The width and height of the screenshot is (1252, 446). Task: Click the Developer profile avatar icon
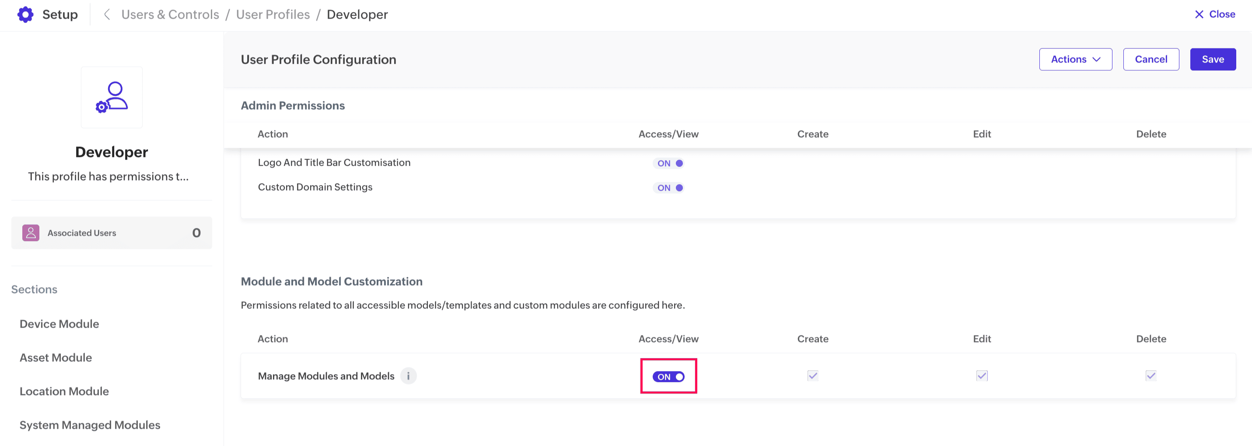pyautogui.click(x=112, y=97)
